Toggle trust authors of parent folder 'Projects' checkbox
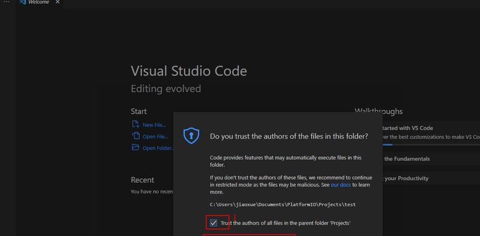The image size is (480, 236). click(x=214, y=223)
